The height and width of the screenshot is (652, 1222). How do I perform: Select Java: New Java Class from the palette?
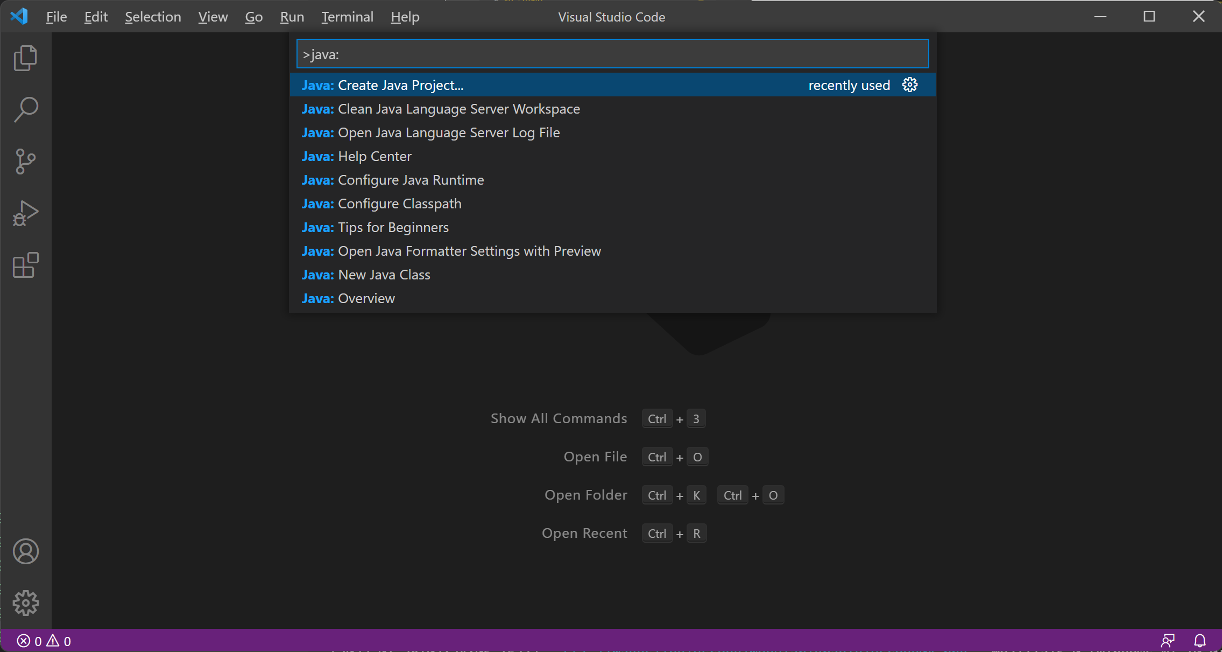[x=366, y=275]
